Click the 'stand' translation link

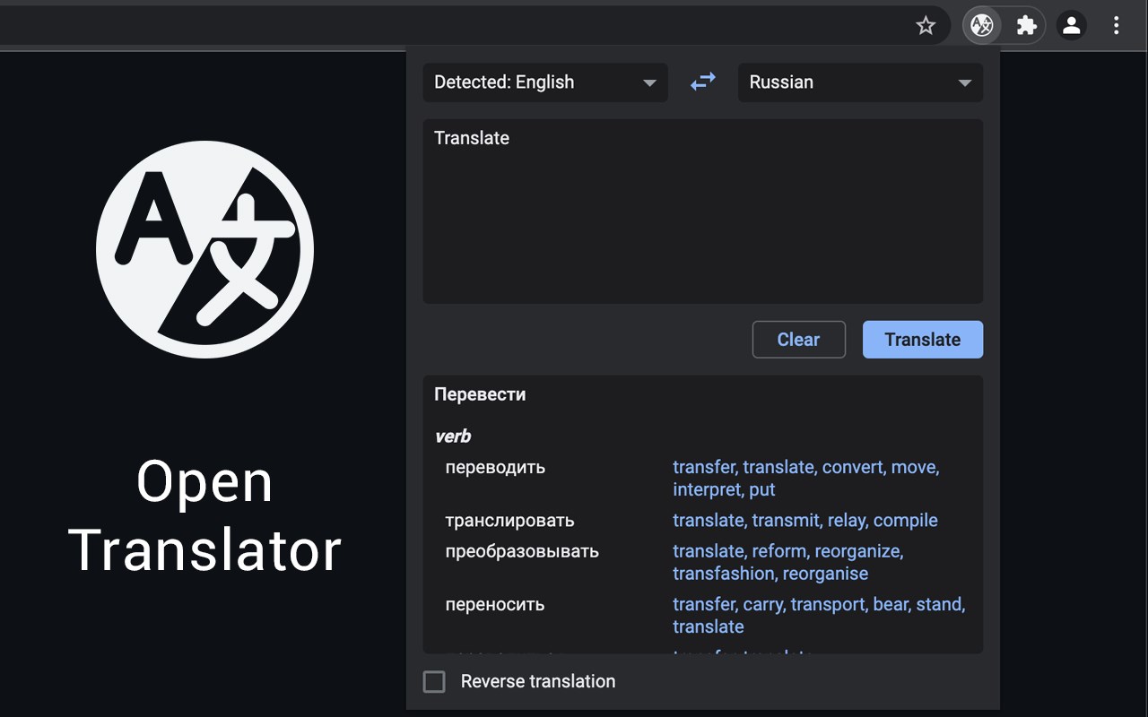tap(939, 604)
